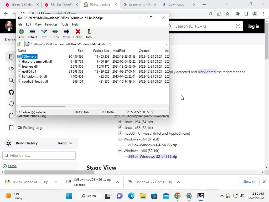269x202 pixels.
Task: Open the Tools menu in 7-Zip
Action: (x=65, y=24)
